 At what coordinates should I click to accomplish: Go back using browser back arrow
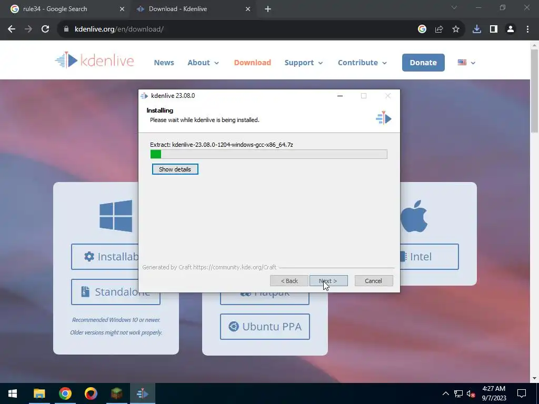click(12, 29)
